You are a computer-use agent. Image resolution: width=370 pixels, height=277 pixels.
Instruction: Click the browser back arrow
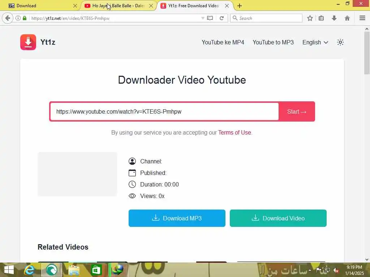(x=8, y=18)
